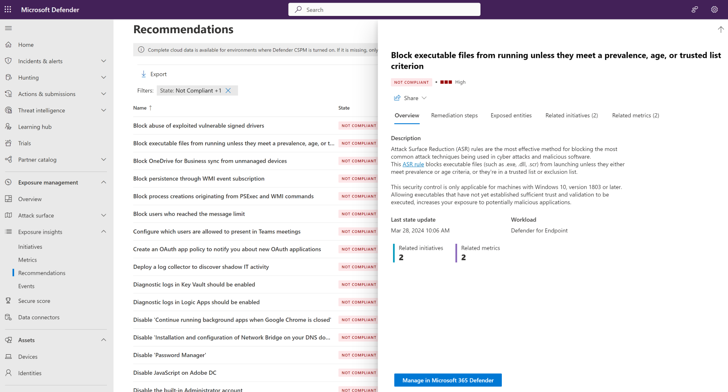Open Settings gear in the top bar
Image resolution: width=728 pixels, height=392 pixels.
[714, 9]
